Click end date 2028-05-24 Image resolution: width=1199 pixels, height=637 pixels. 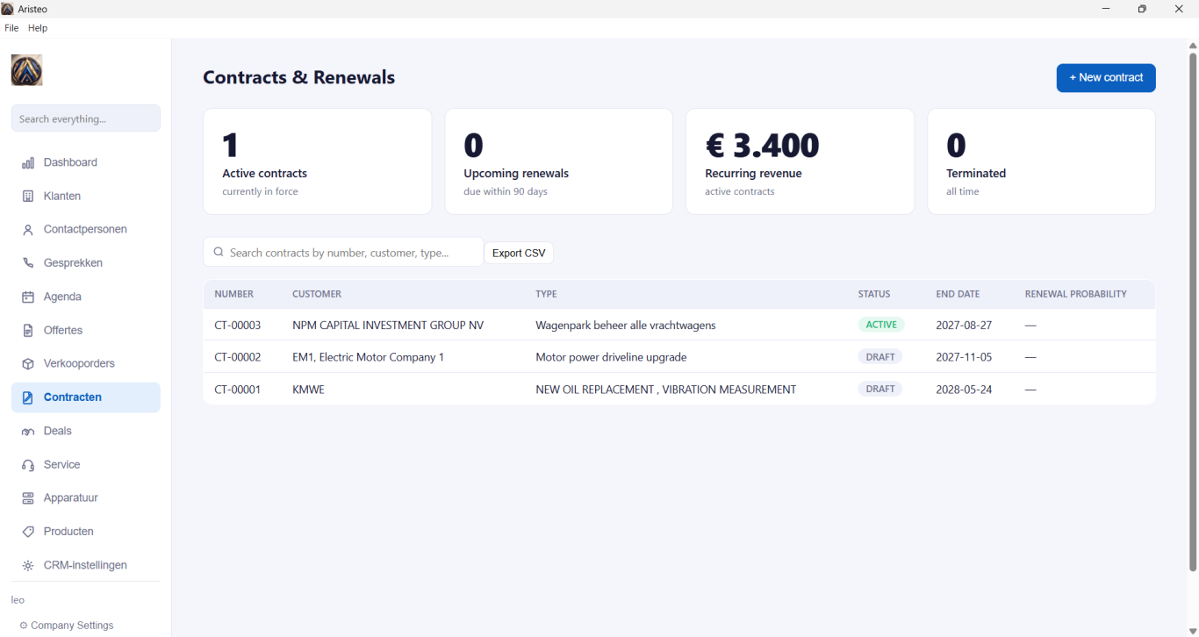pos(964,389)
